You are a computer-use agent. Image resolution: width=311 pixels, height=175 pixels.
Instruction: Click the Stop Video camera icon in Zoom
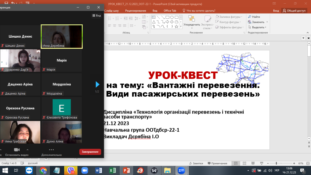(17, 150)
